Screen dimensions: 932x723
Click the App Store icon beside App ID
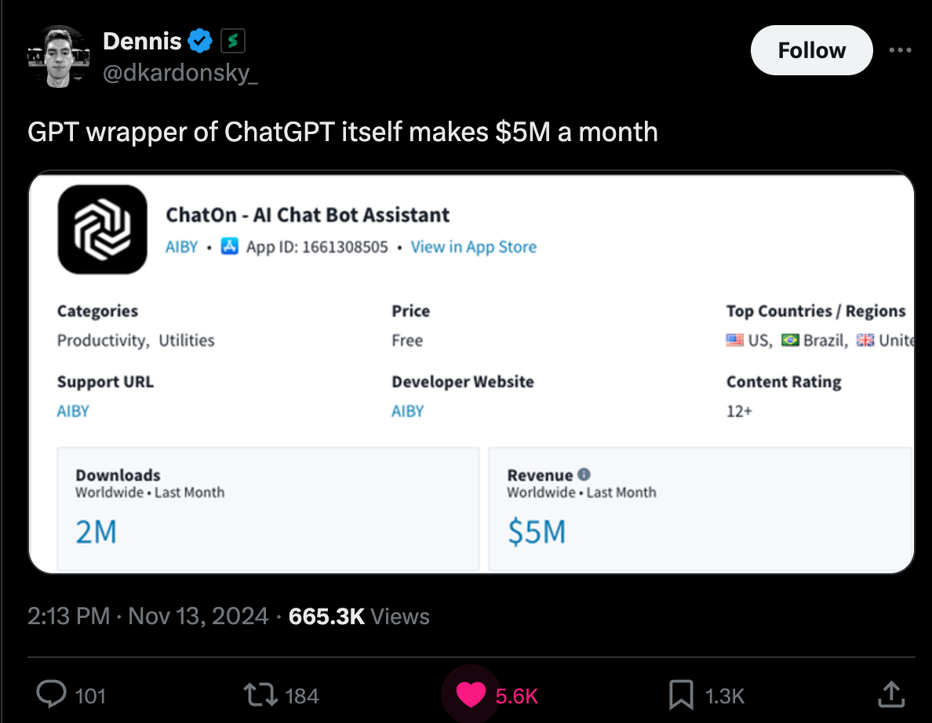coord(230,247)
